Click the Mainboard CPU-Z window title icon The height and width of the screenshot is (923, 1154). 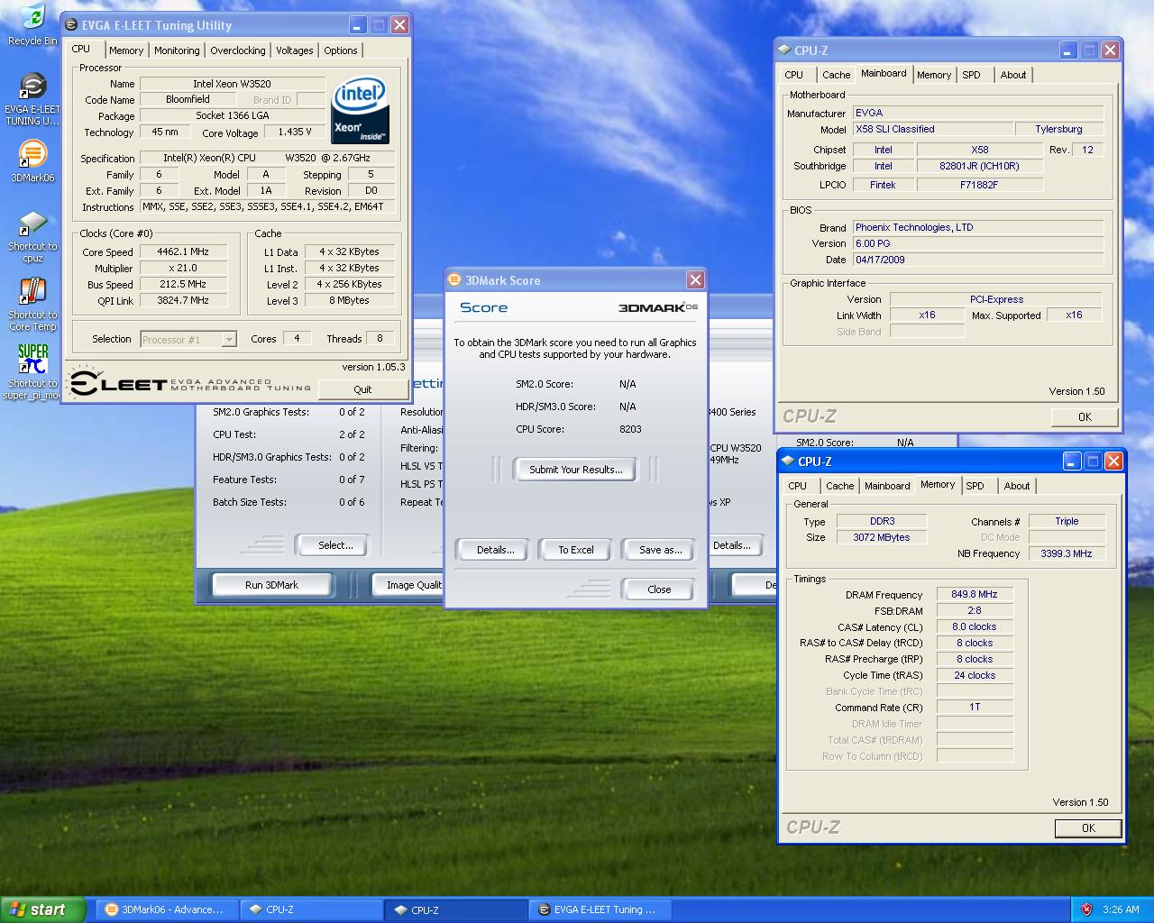(783, 50)
